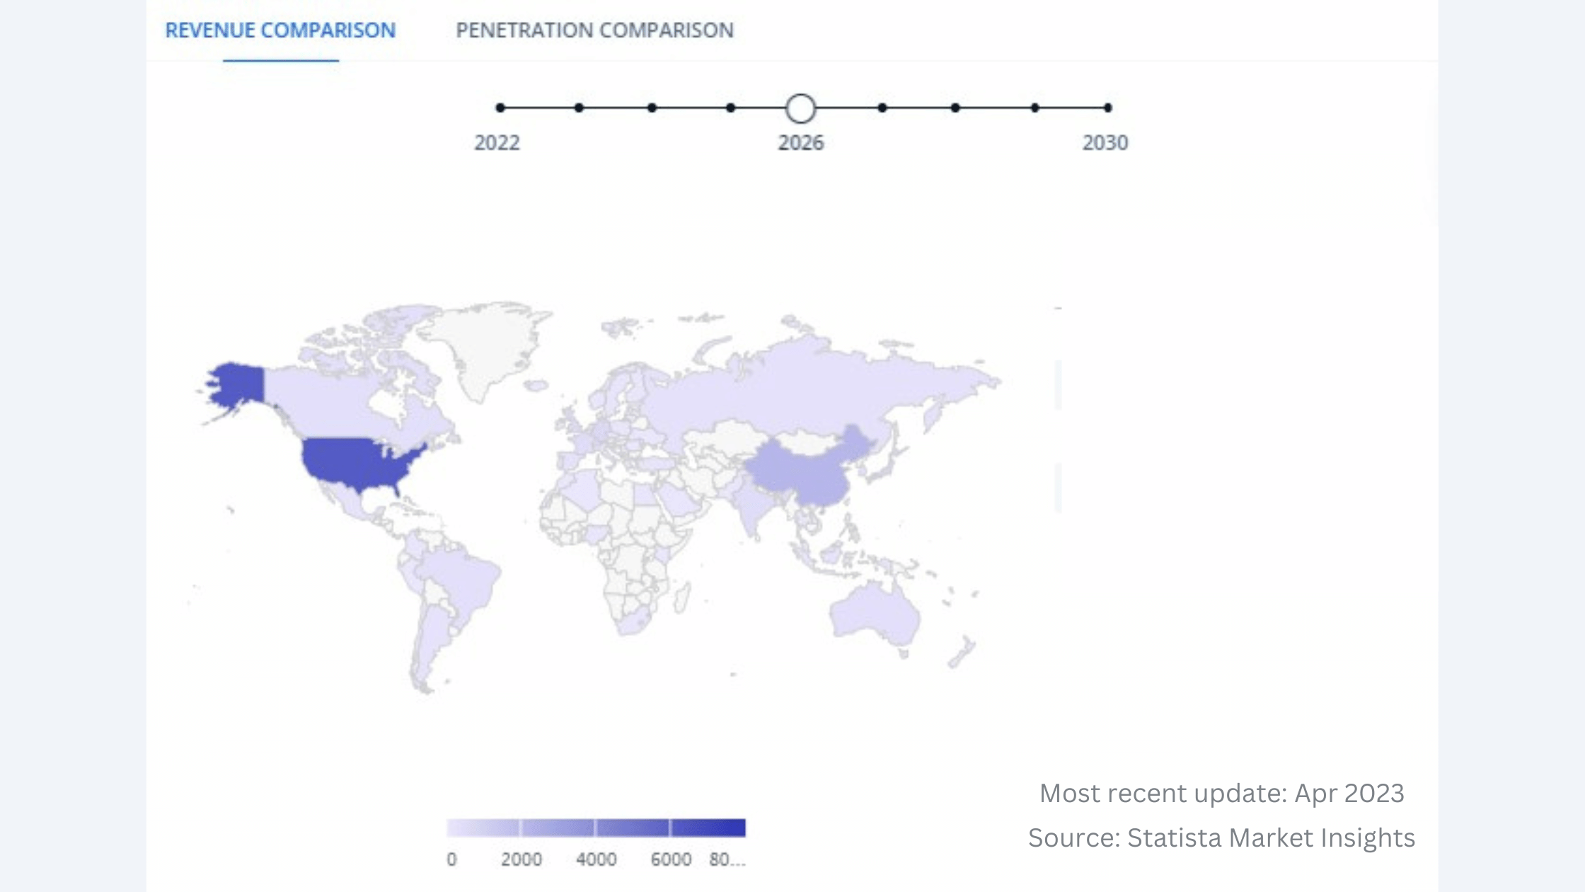Select the 2023 timeline dot
1585x892 pixels.
click(x=579, y=108)
